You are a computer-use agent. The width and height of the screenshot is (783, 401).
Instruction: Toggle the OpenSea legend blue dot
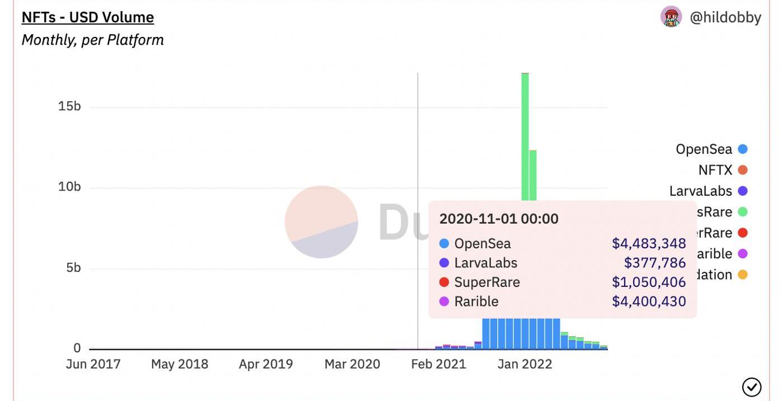pos(743,149)
